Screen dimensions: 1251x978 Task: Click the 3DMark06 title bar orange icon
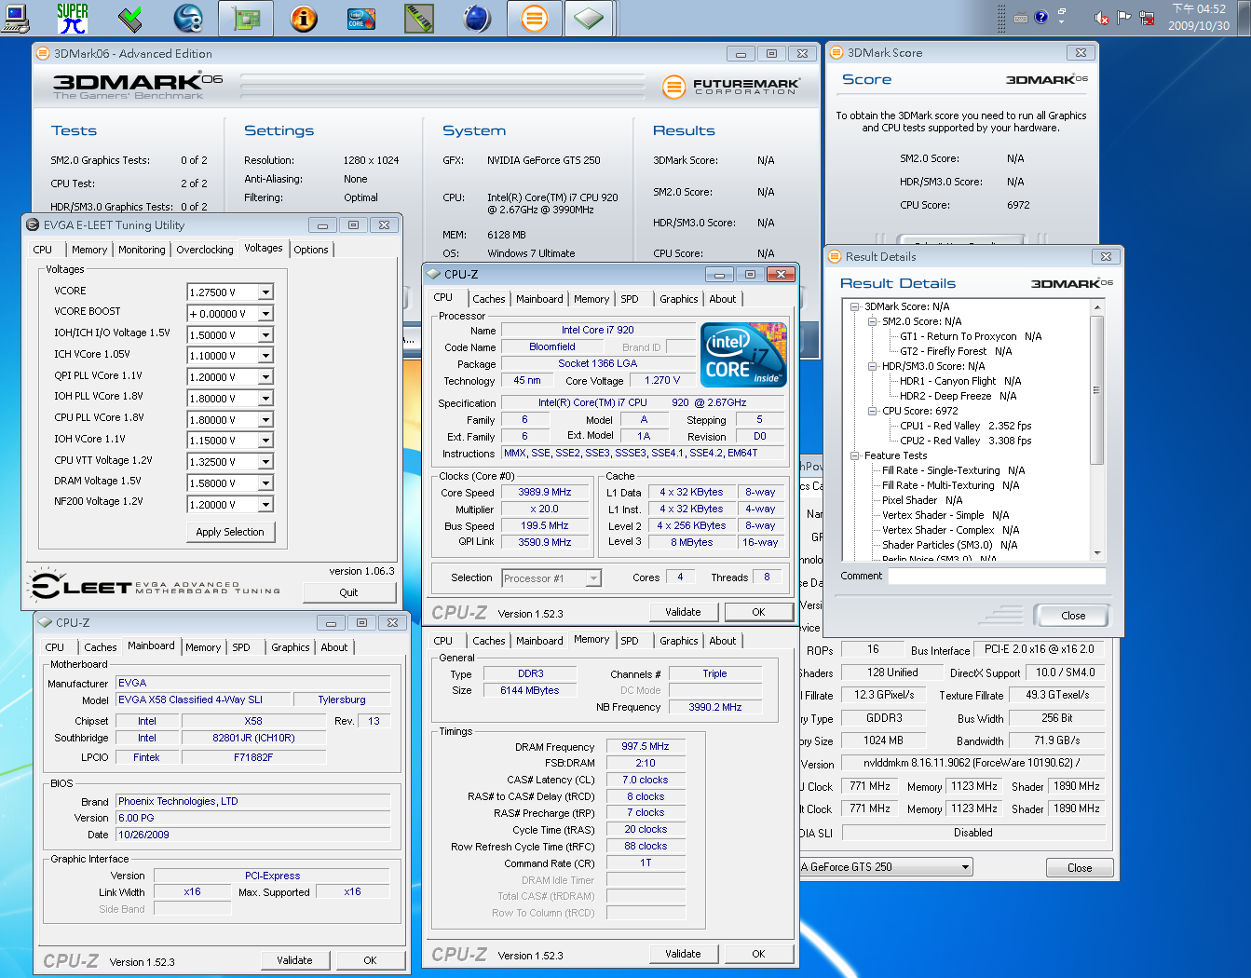(43, 53)
